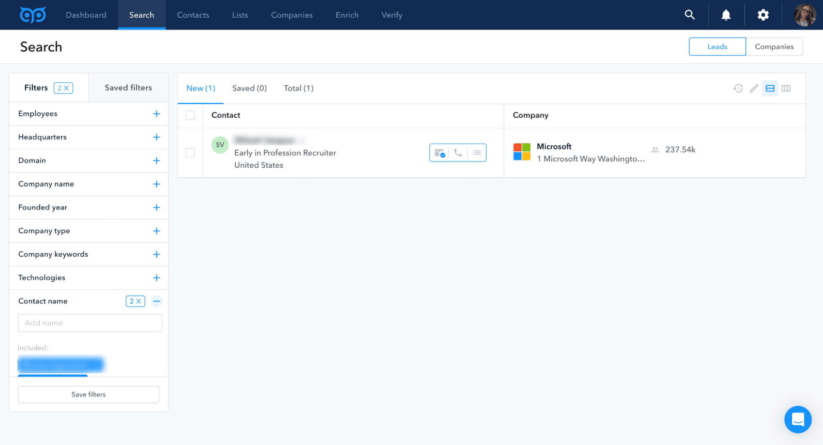Click the phone icon for the contact

458,153
